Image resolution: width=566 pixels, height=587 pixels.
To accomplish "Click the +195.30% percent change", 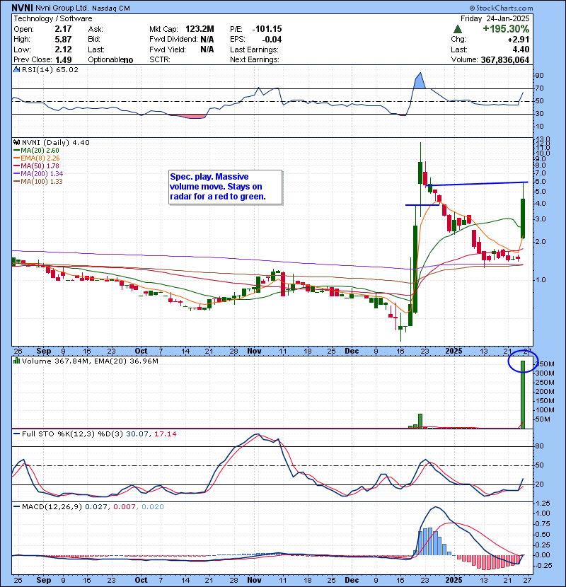I will pos(506,29).
